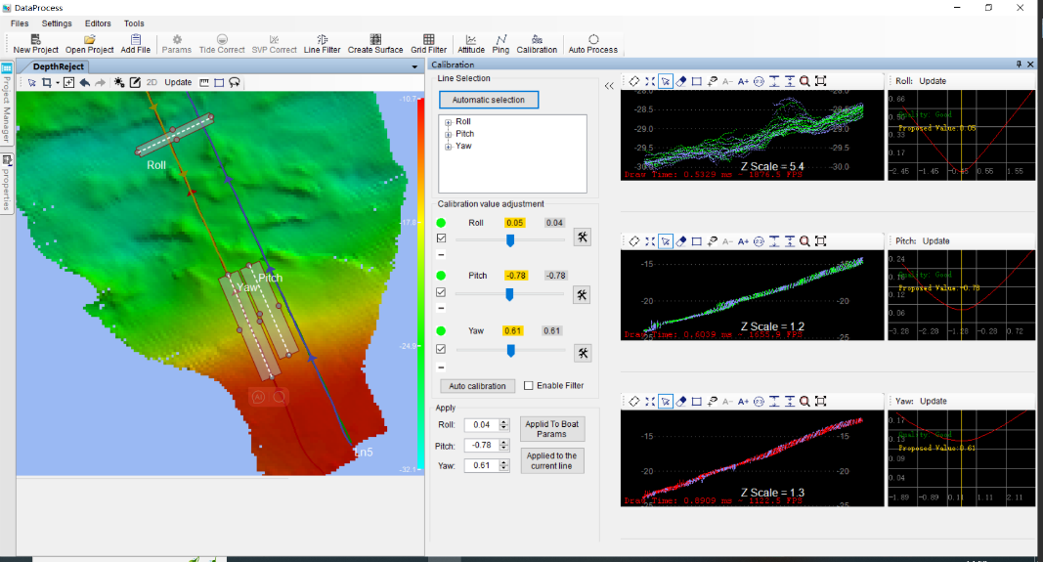Click the fit-extent icon in Pitch profile toolbar
The width and height of the screenshot is (1043, 562).
coord(821,241)
